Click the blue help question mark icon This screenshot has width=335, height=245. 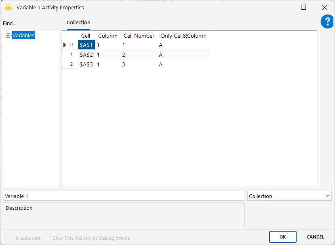327,22
